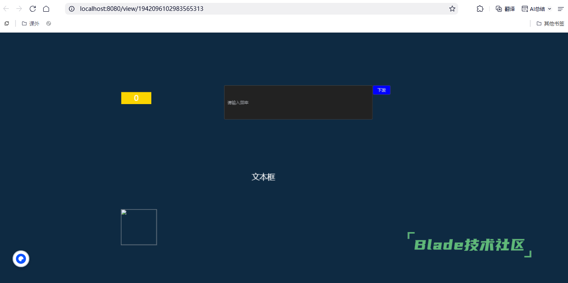
Task: Click the yellow box showing 0
Action: coord(136,98)
